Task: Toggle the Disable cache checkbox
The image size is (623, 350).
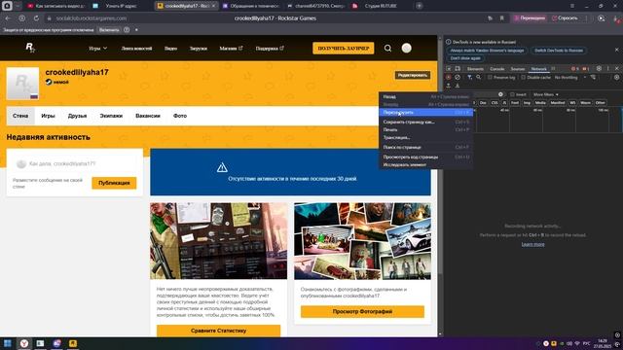Action: (524, 78)
